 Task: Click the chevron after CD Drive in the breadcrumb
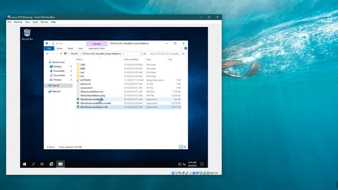[123, 54]
